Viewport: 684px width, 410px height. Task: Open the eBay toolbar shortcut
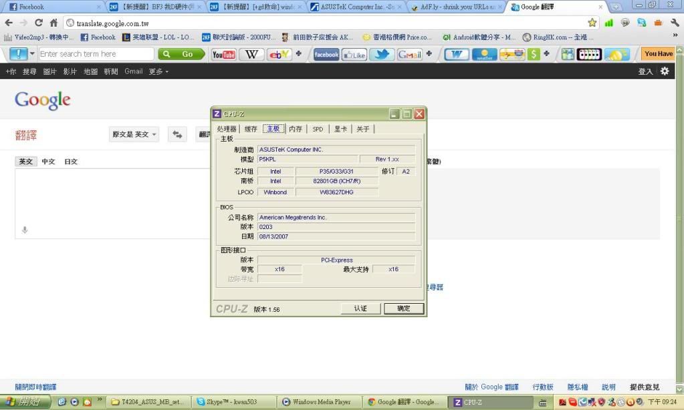click(x=279, y=55)
